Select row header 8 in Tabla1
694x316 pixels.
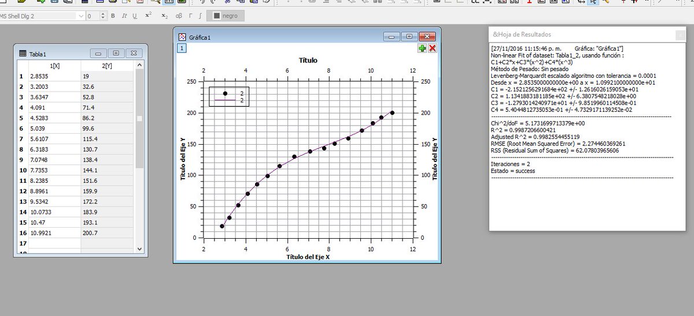pos(22,149)
